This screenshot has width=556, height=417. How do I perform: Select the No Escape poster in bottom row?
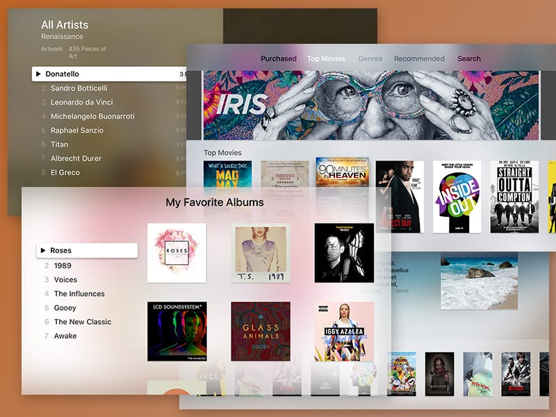(x=516, y=374)
